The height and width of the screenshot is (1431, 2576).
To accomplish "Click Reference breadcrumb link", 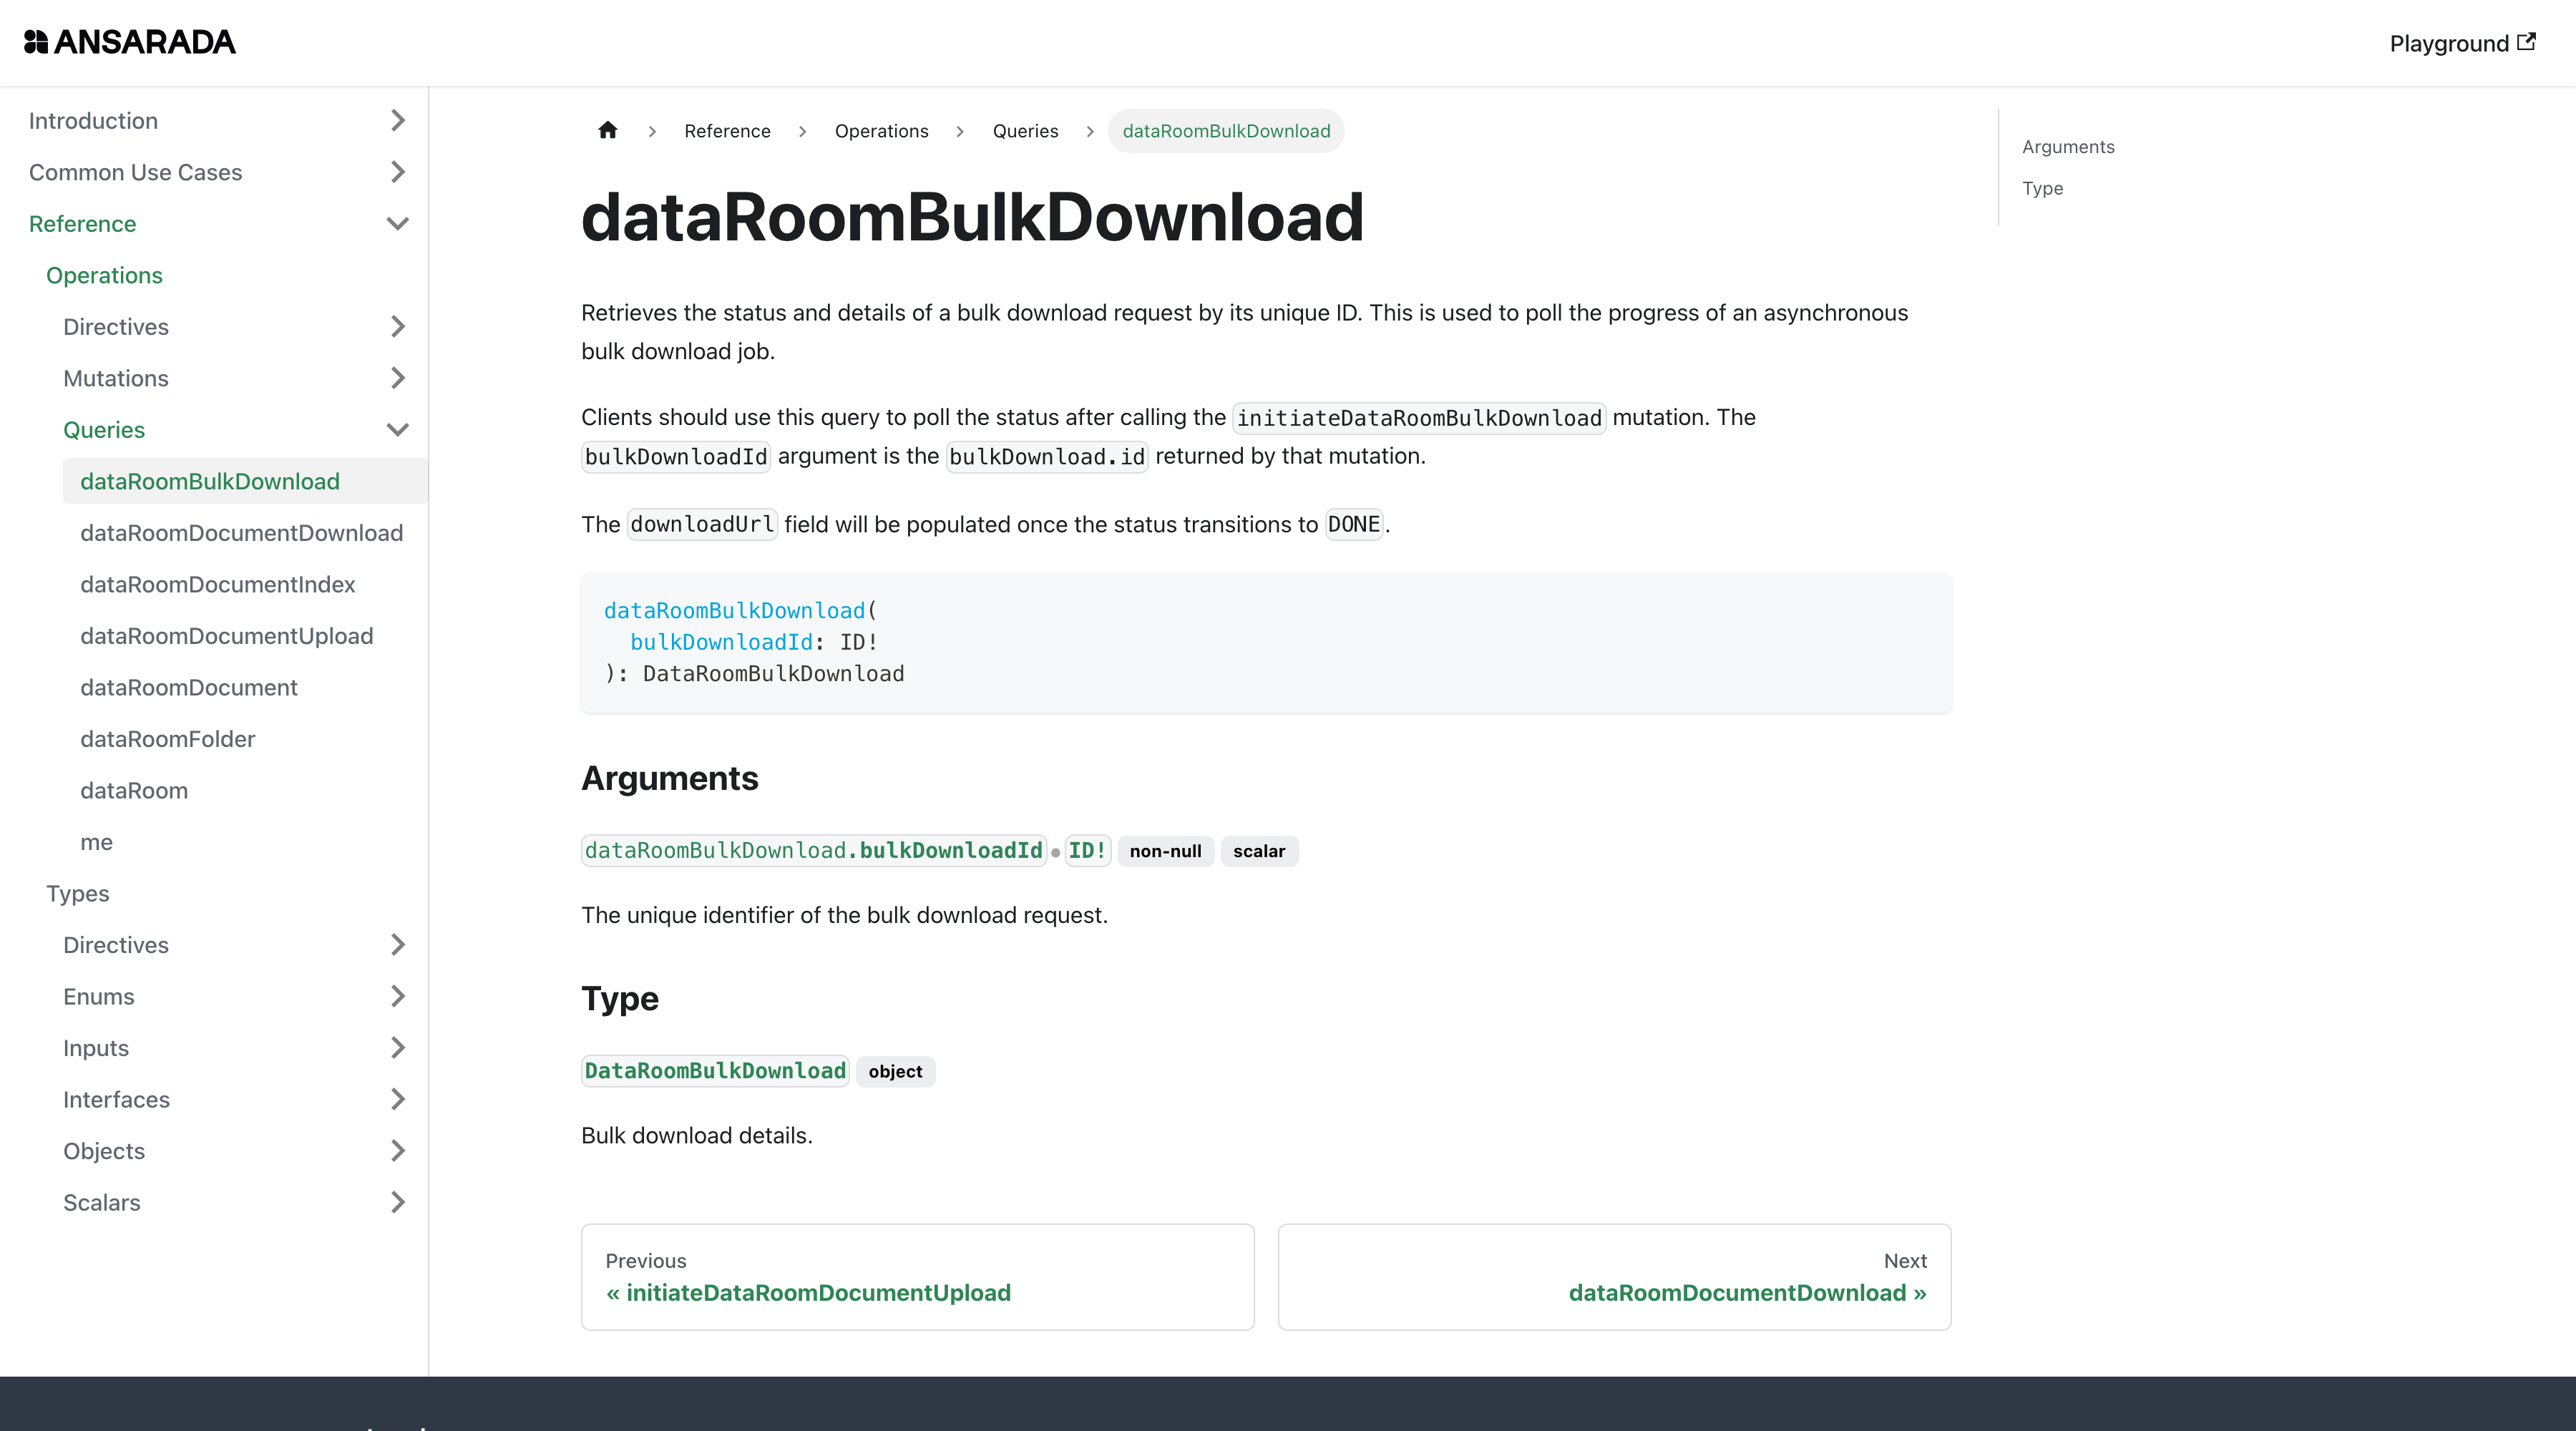I will [x=727, y=131].
